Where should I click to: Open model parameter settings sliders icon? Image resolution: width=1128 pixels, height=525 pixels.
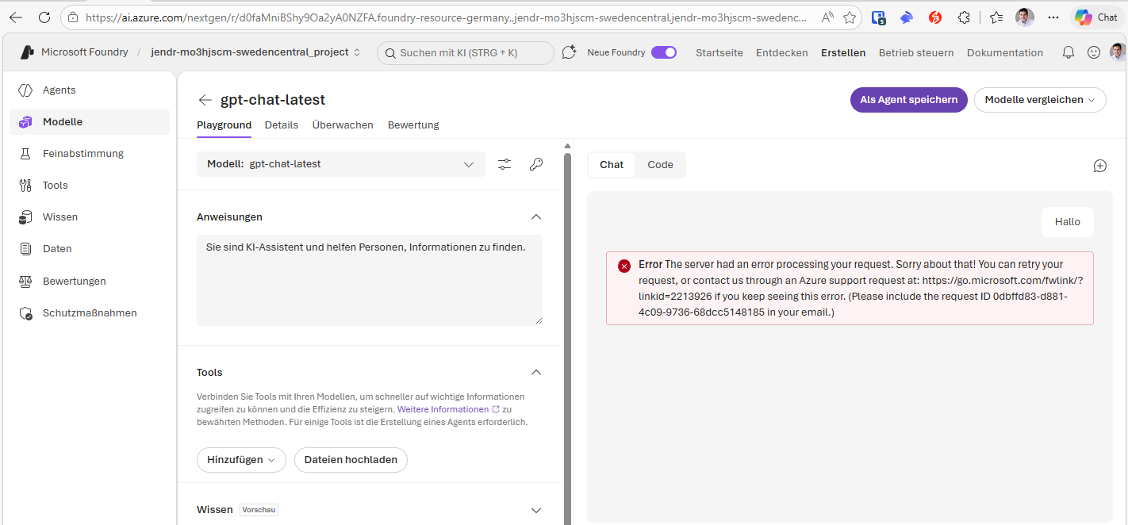pos(505,164)
